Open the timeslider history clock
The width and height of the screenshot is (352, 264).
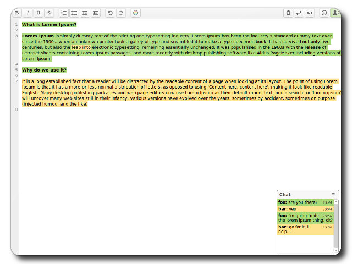pos(324,13)
